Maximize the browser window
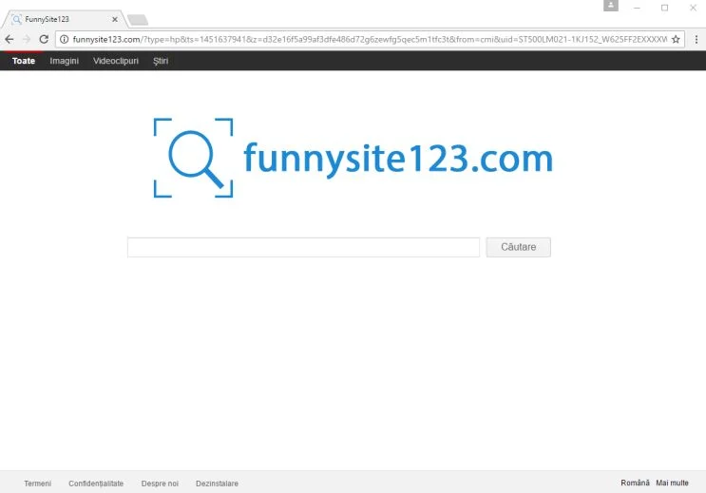The image size is (706, 493). [x=664, y=8]
